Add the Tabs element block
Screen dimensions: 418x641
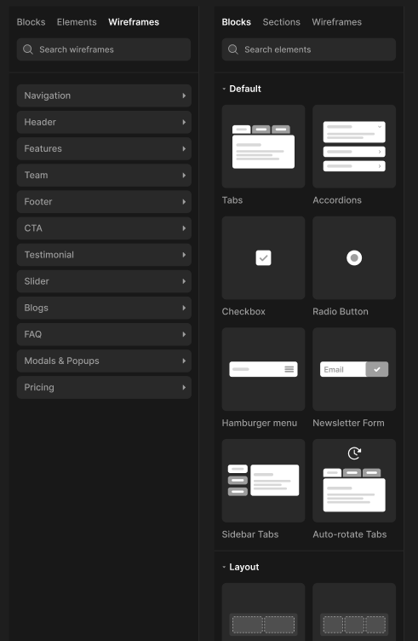[x=263, y=147]
